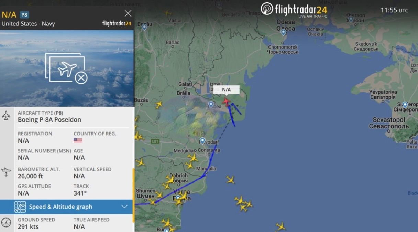Viewport: 418px width, 232px height.
Task: Click the ground speed gauge icon
Action: click(x=6, y=222)
